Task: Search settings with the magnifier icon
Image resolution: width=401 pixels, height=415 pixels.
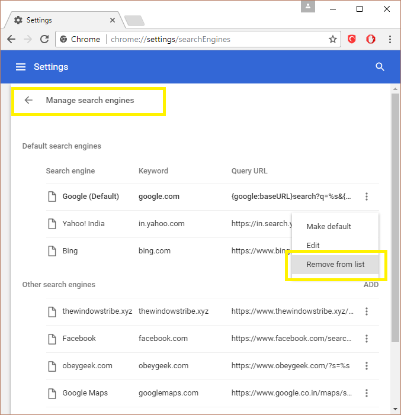Action: pos(380,67)
